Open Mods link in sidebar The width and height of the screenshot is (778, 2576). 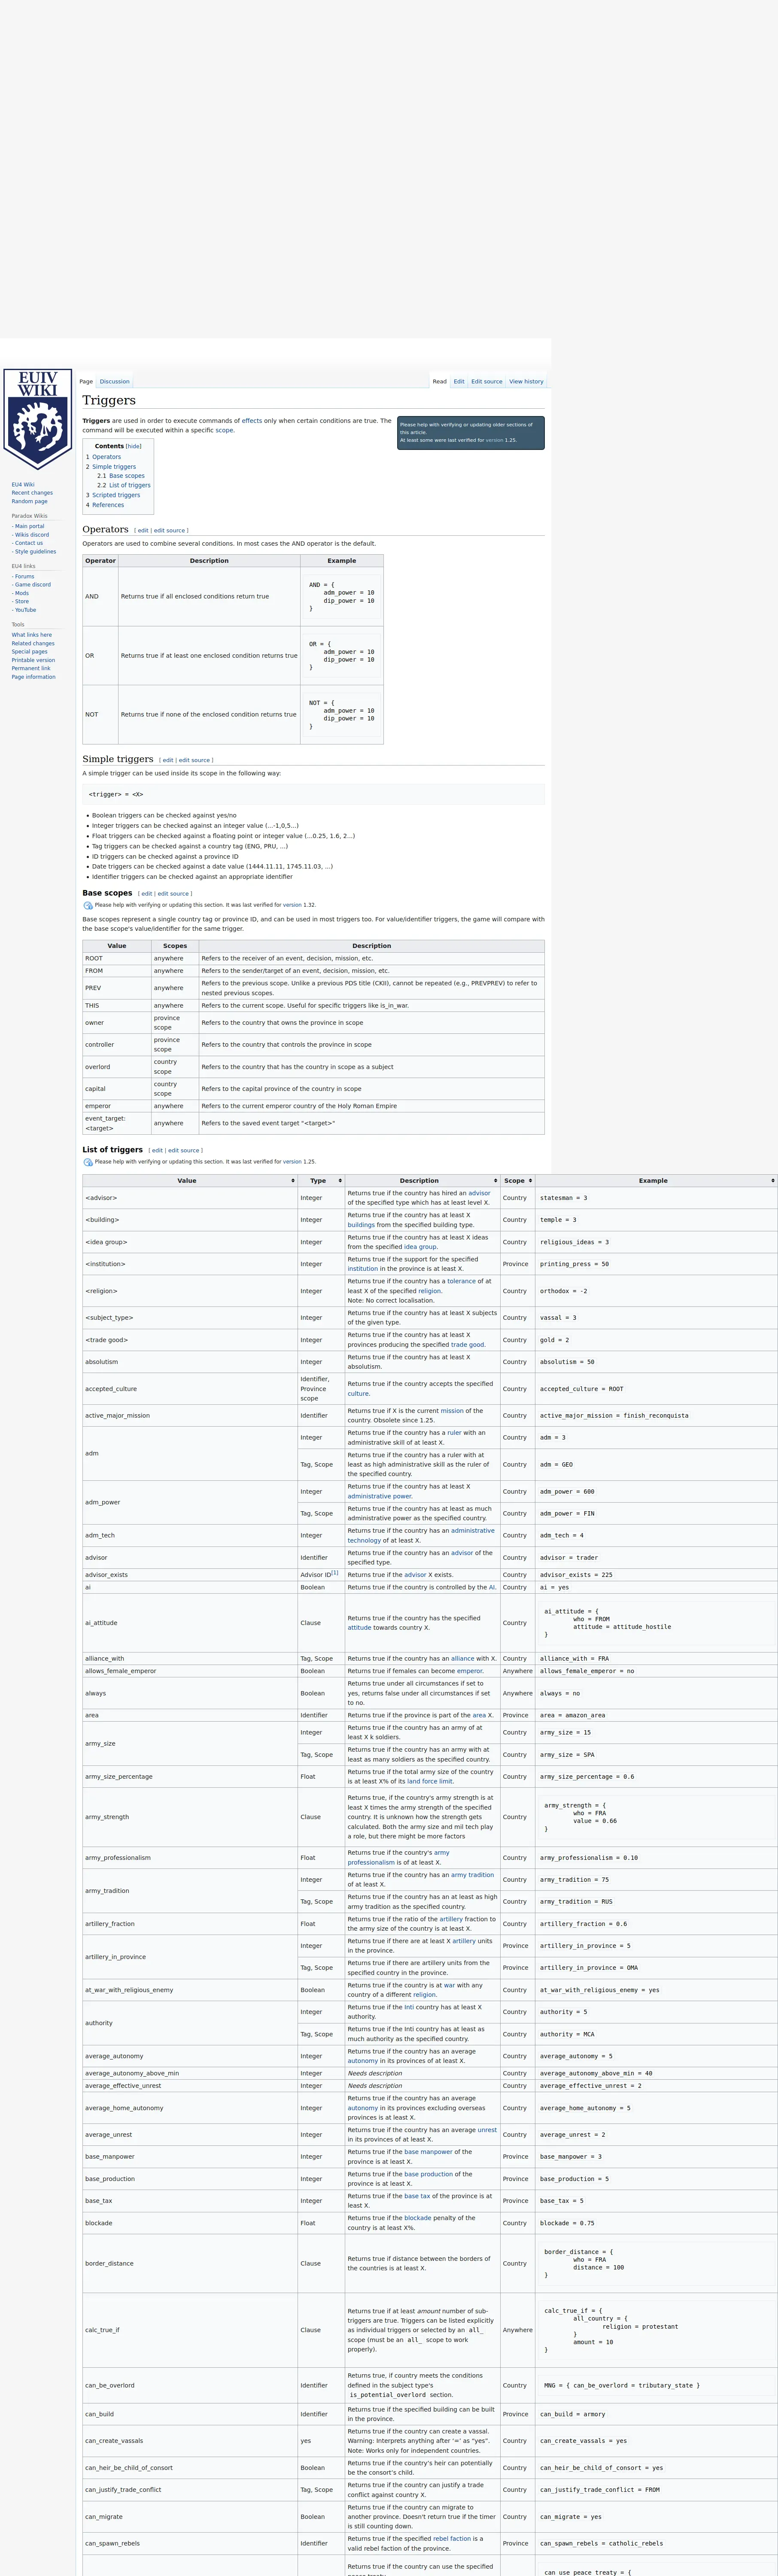(22, 594)
